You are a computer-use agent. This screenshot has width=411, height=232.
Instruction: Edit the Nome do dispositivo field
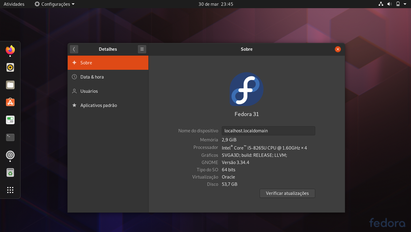[x=268, y=131]
